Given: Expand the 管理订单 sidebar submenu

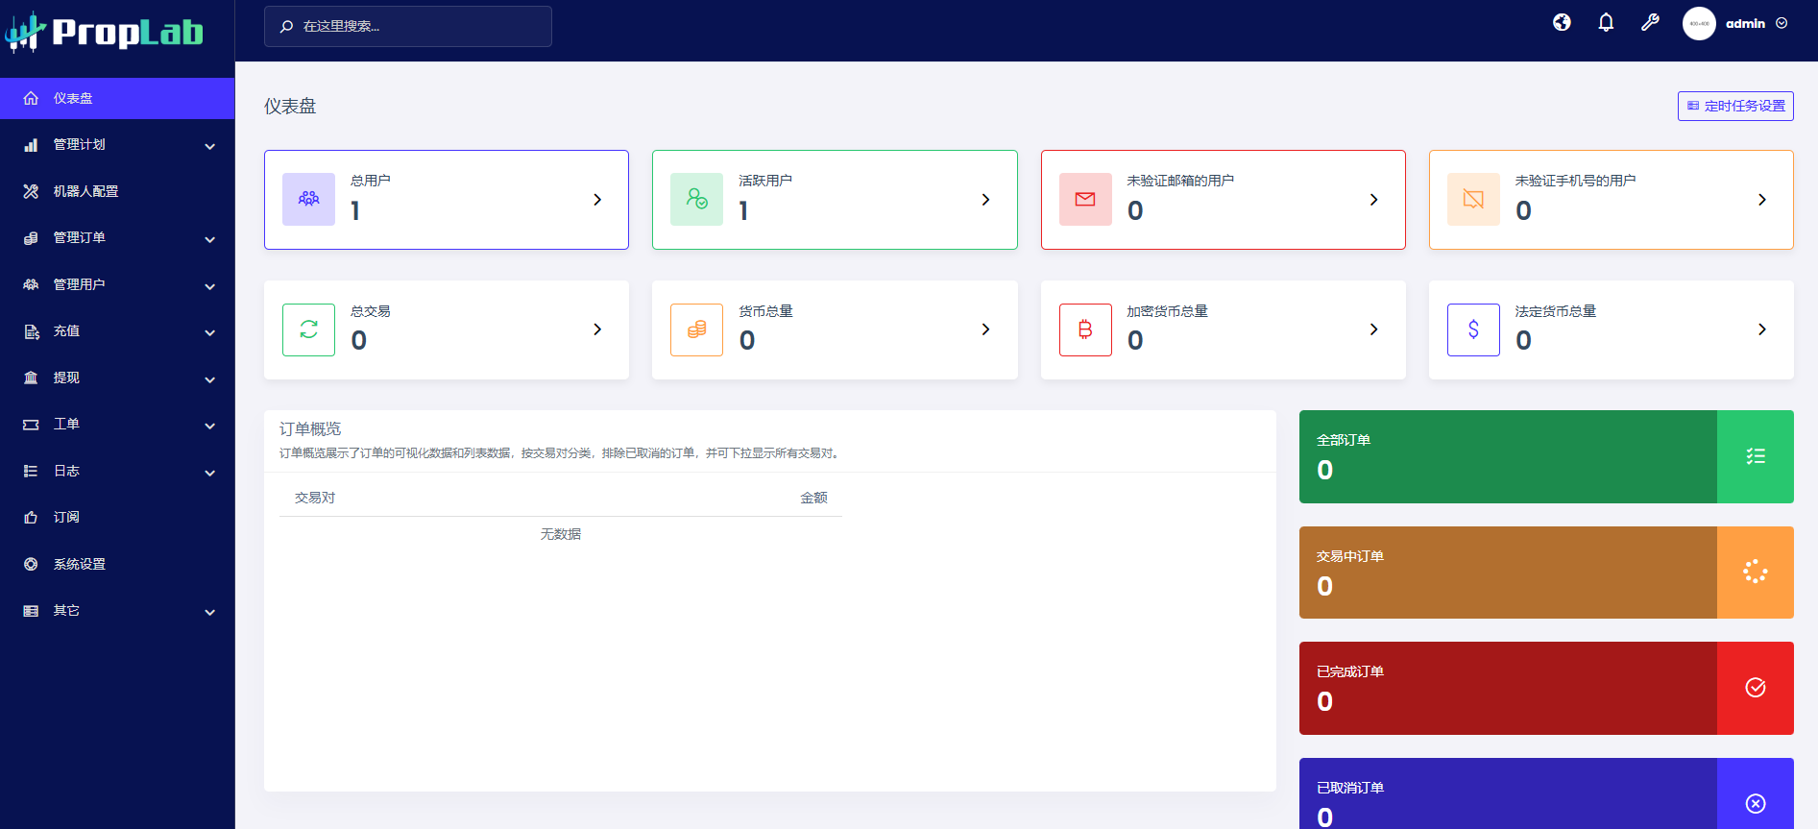Looking at the screenshot, I should click(117, 238).
